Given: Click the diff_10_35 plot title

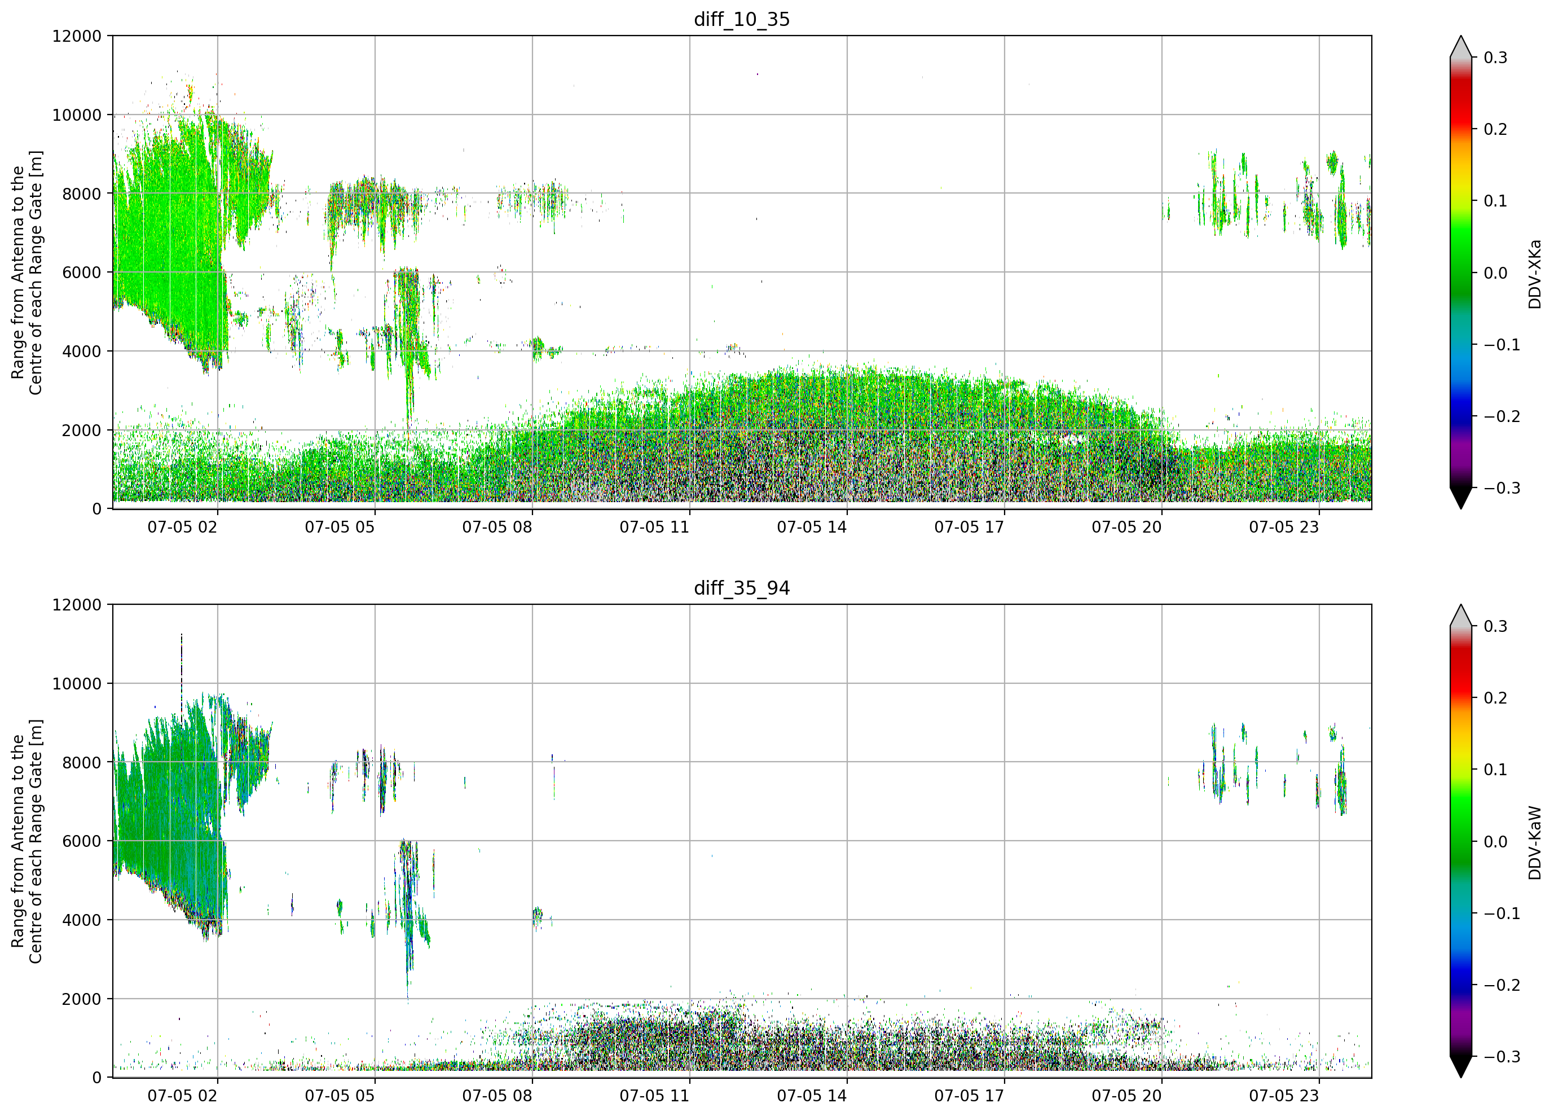Looking at the screenshot, I should (x=742, y=19).
